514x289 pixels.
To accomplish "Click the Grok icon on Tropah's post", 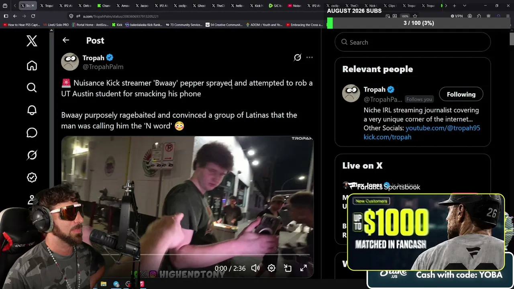I will point(297,57).
